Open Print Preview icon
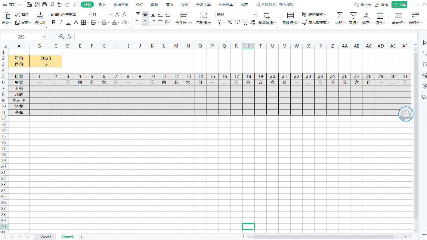Image resolution: width=427 pixels, height=240 pixels. tap(52, 5)
